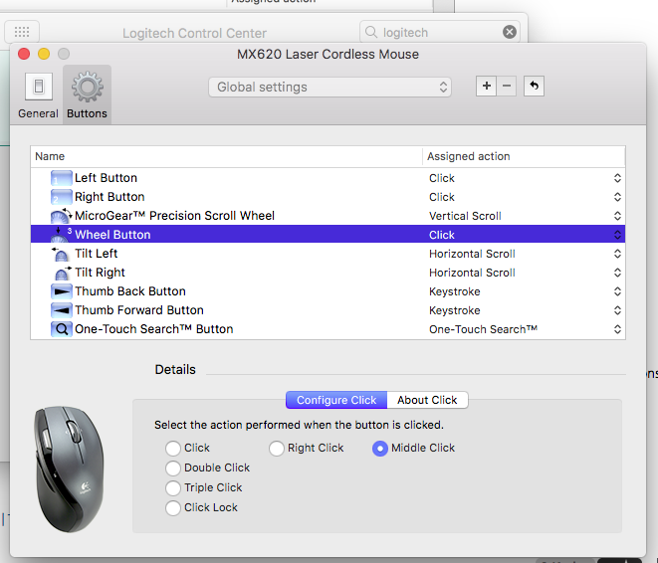This screenshot has height=563, width=658.
Task: Click the Name column header
Action: tap(226, 156)
